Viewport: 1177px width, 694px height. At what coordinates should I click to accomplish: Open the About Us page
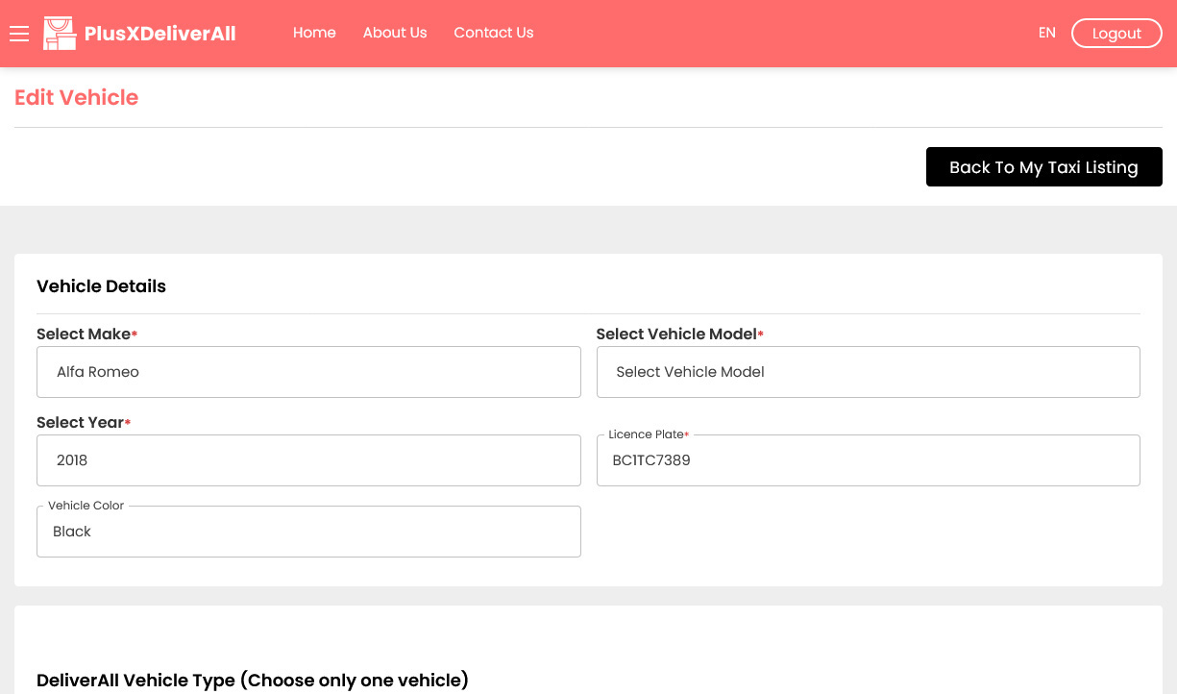pos(395,33)
